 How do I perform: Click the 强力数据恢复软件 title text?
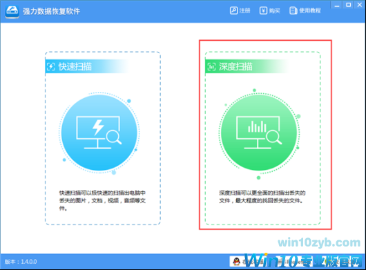click(x=51, y=11)
